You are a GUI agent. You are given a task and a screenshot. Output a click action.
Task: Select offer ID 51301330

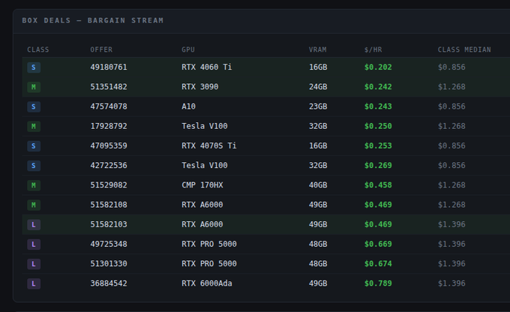click(109, 263)
